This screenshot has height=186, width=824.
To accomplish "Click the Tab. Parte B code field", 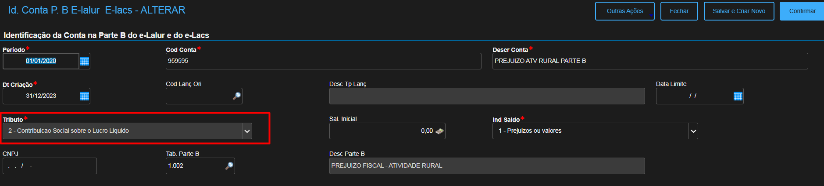I will click(x=195, y=166).
